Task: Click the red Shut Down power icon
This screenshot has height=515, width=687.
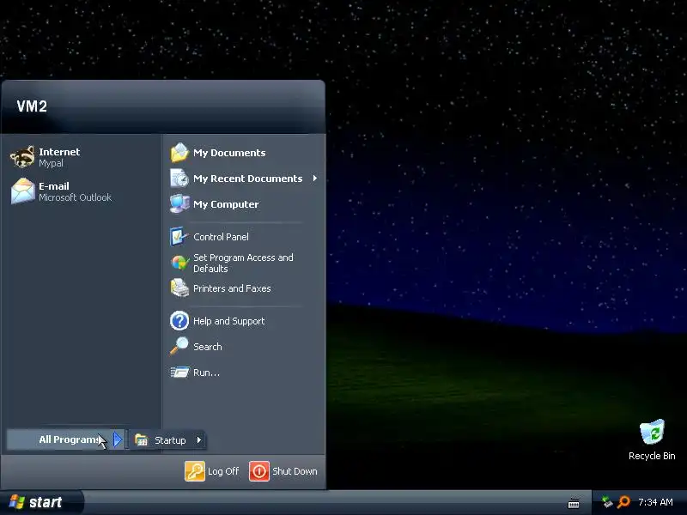Action: 259,471
